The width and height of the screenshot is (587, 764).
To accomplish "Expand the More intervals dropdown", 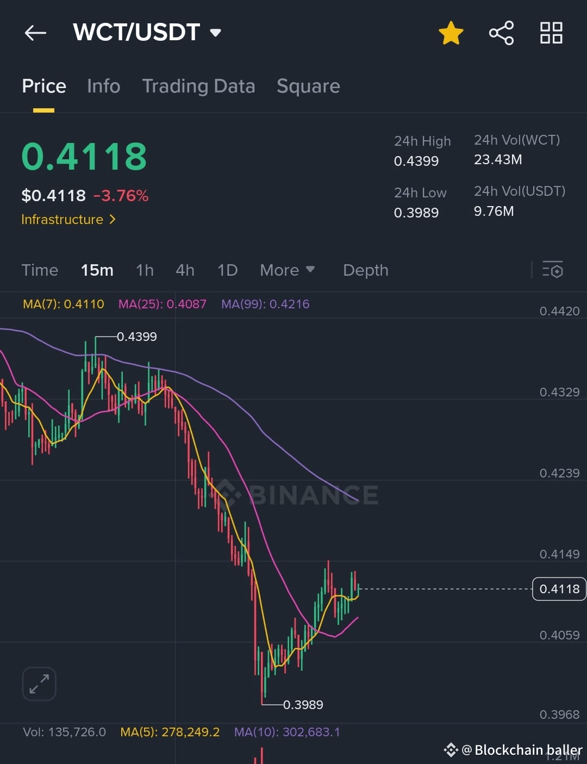I will coord(287,270).
